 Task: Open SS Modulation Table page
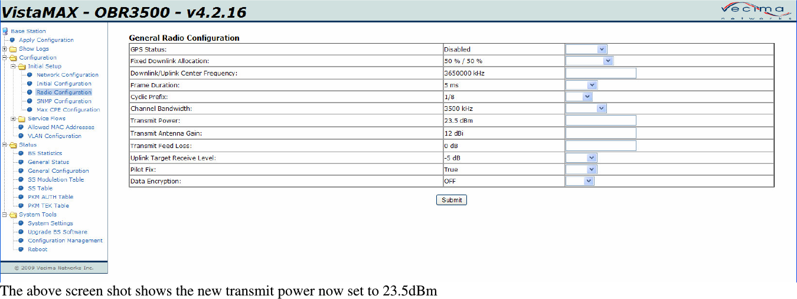point(56,180)
